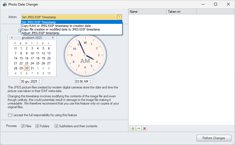Viewport: 235px width, 145px height.
Task: Click the time stepper arrows beside 03:56 AM
Action: pyautogui.click(x=90, y=81)
